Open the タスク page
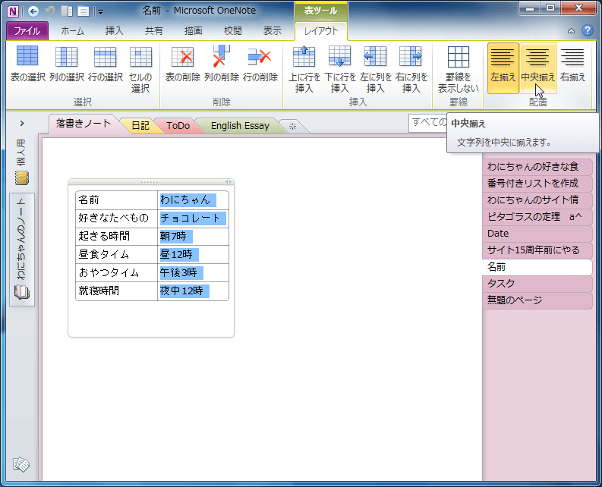The image size is (602, 487). pyautogui.click(x=537, y=284)
